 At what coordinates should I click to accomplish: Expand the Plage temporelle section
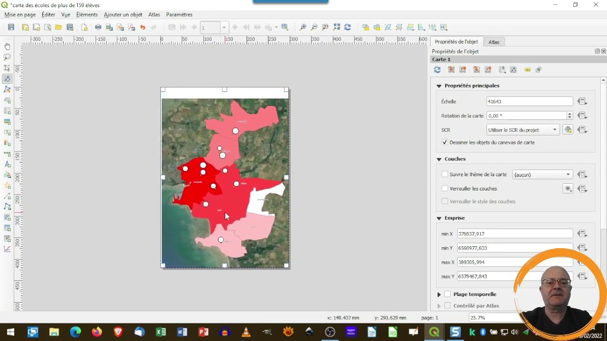(439, 295)
